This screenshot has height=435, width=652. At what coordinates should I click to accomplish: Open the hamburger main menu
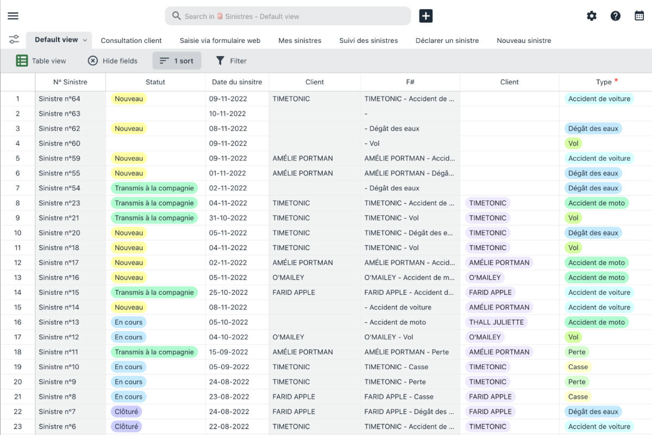coord(13,16)
